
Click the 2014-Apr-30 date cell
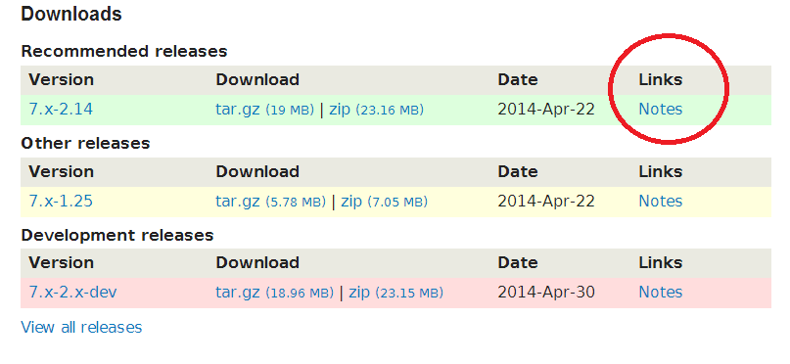(546, 292)
